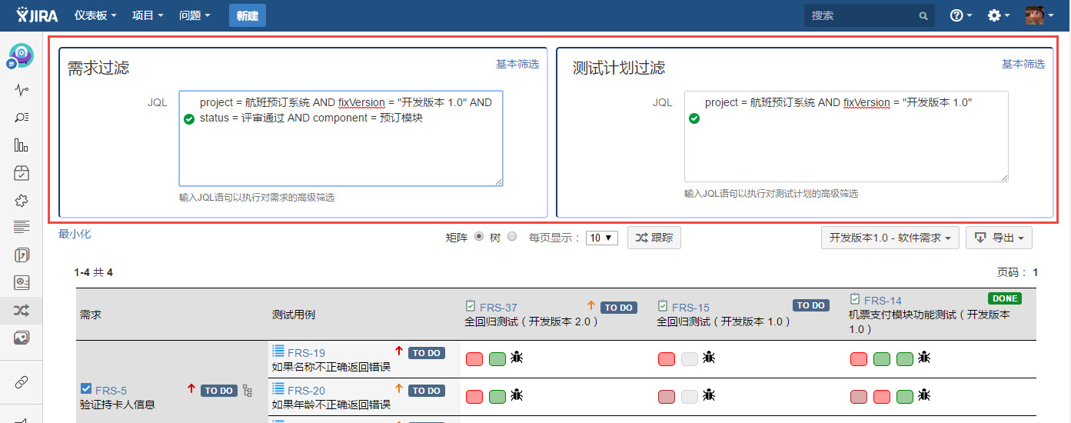Open the ID card icon in the sidebar
Screen dimensions: 1071x423
[x=22, y=282]
